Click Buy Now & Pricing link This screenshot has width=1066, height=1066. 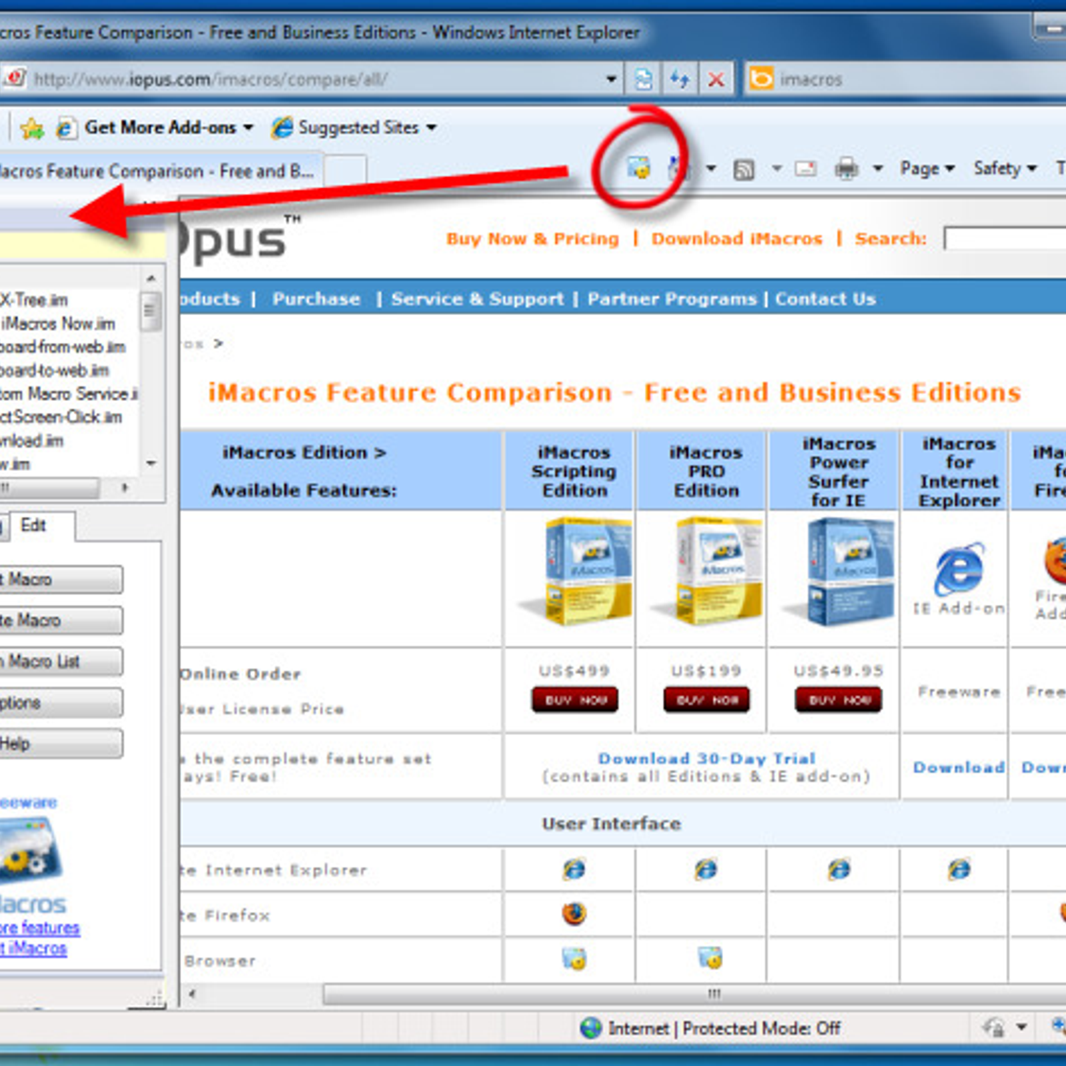pyautogui.click(x=532, y=239)
